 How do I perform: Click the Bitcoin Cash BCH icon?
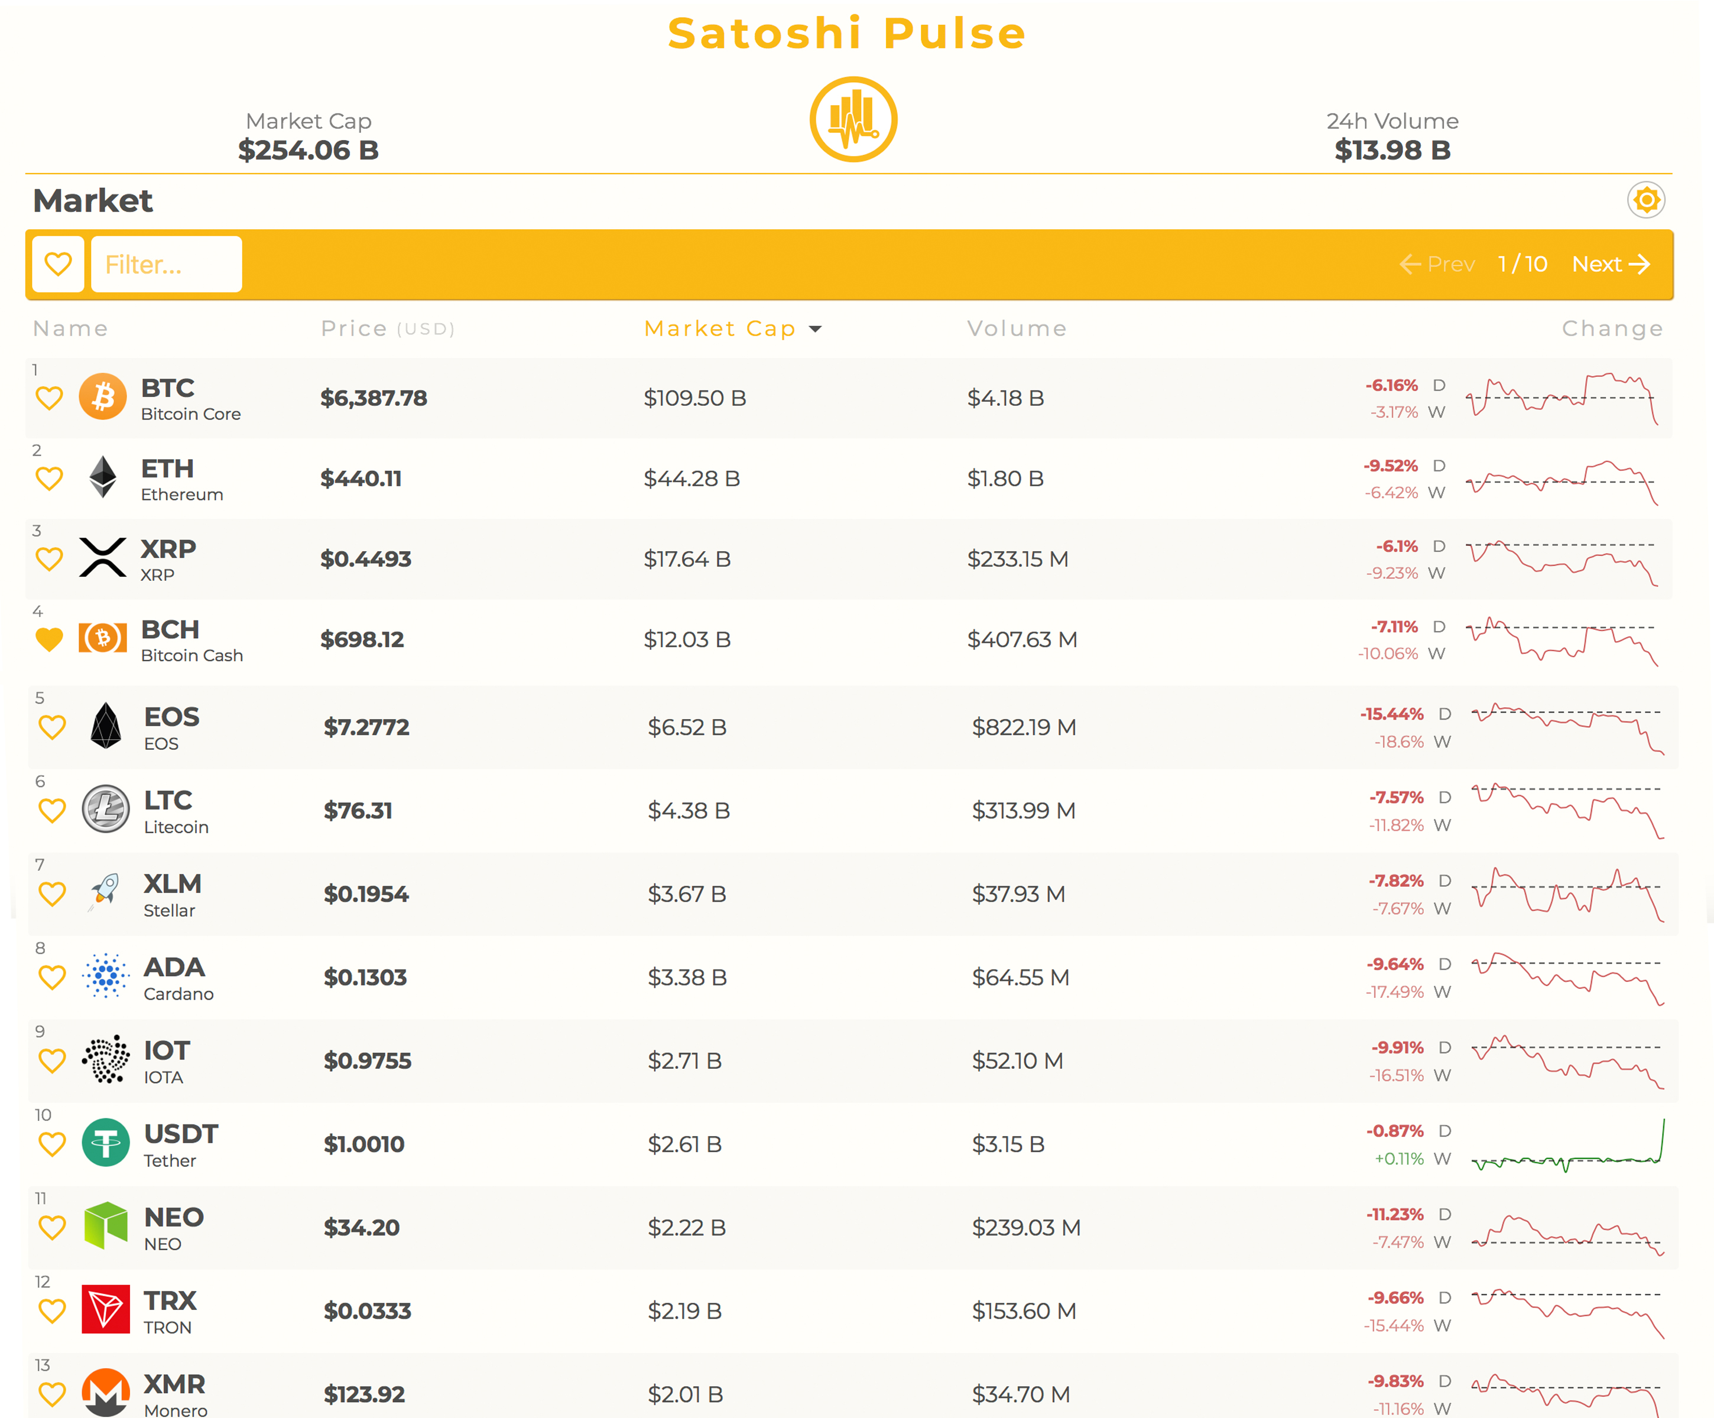[103, 637]
